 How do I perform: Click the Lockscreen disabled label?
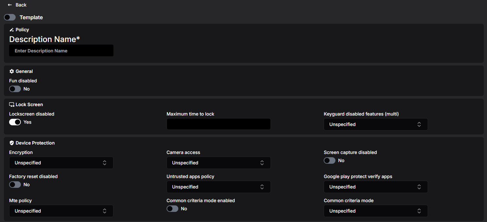(x=32, y=114)
